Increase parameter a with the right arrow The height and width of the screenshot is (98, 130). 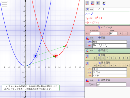point(107,33)
